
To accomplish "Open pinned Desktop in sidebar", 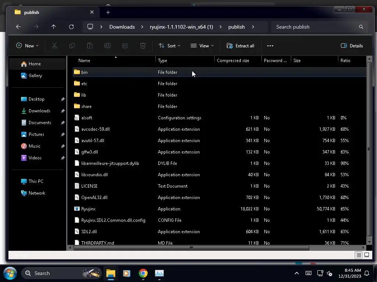I will click(x=37, y=99).
